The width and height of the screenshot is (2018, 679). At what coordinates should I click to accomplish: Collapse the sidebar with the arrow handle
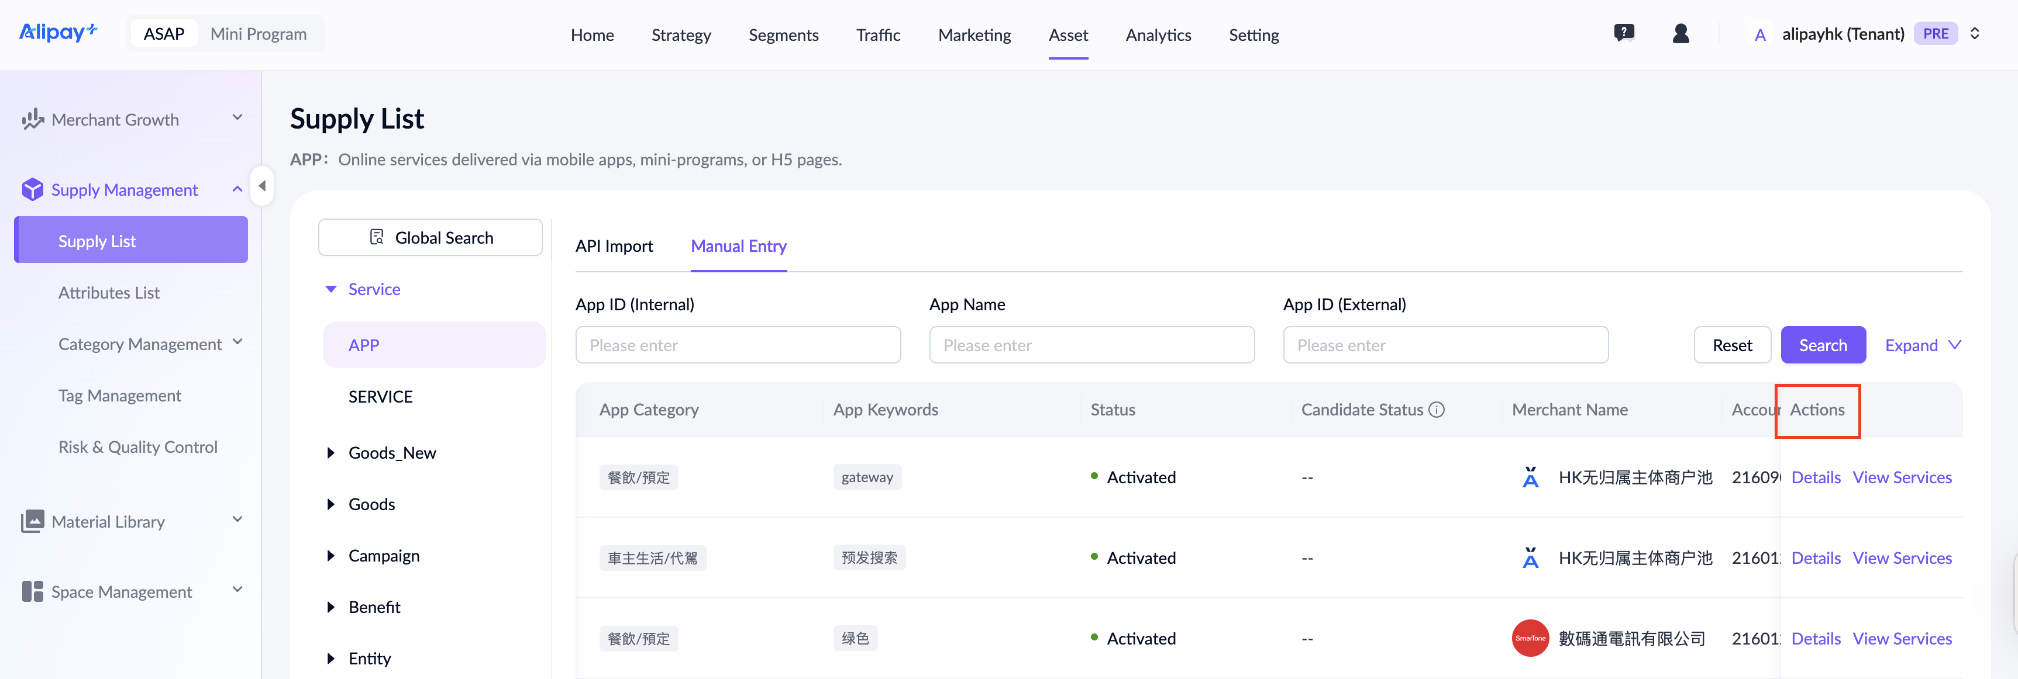(x=263, y=186)
